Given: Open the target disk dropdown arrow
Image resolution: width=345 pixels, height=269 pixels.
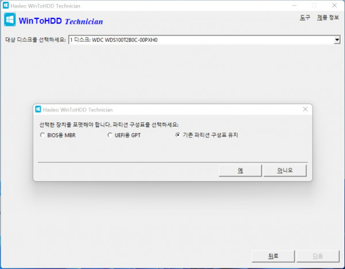Looking at the screenshot, I should [337, 40].
